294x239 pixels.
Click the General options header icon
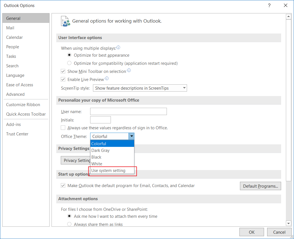pos(66,21)
